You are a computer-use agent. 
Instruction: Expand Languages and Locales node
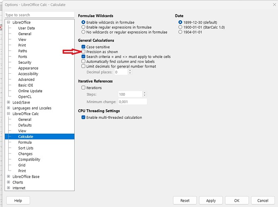[8, 108]
